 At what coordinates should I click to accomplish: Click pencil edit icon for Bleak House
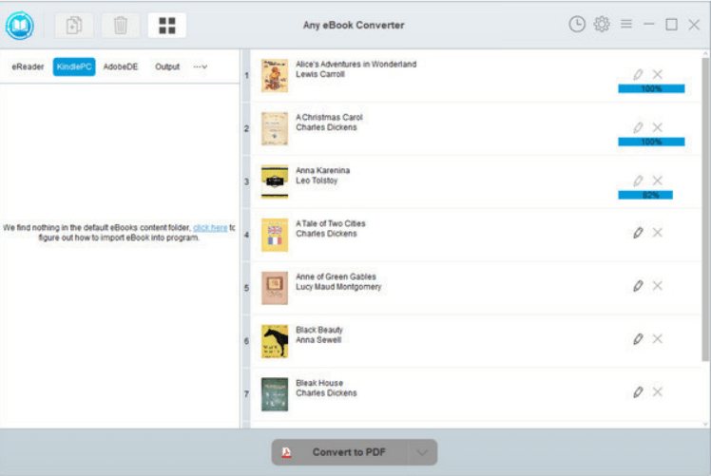(x=638, y=392)
